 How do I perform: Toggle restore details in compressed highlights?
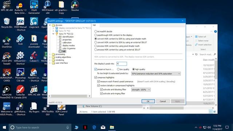pyautogui.click(x=98, y=86)
